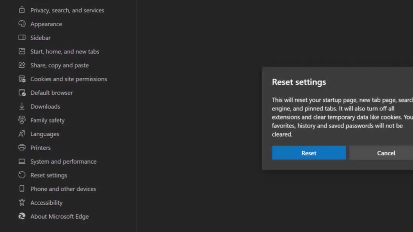Click the Share, copy and paste icon
The image size is (413, 232).
click(x=22, y=65)
